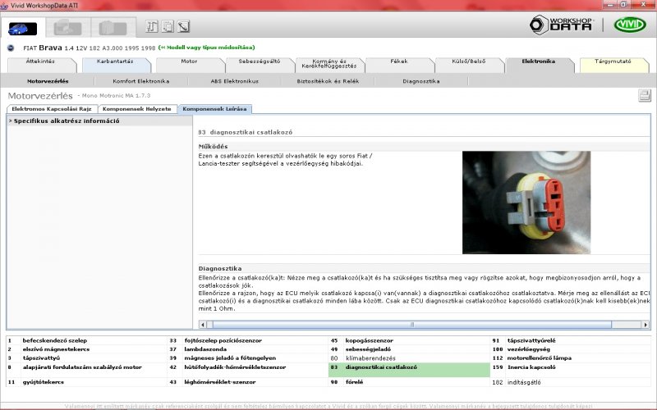Click the green Vivid logo

pyautogui.click(x=630, y=25)
